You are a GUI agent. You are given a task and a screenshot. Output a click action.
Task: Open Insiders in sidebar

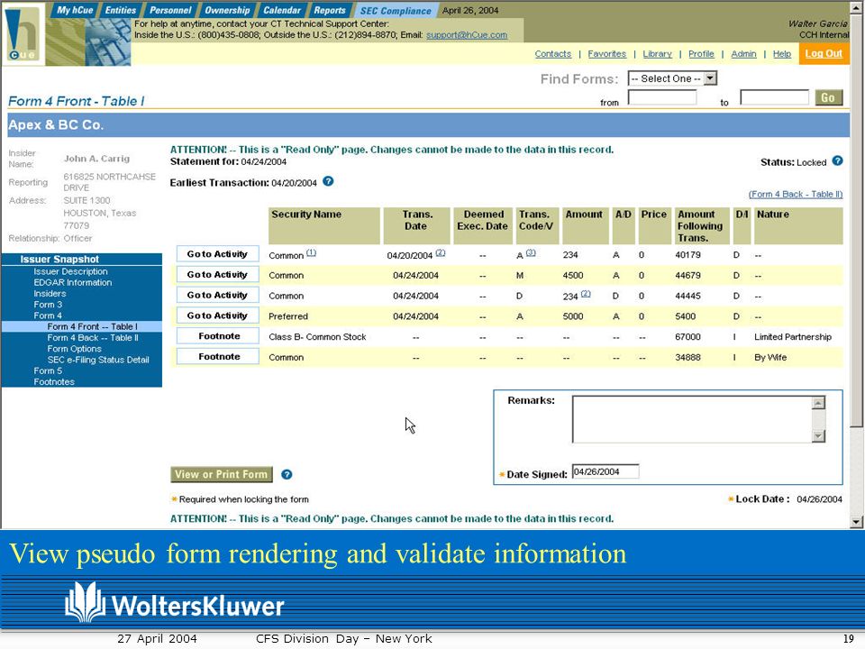click(x=50, y=294)
